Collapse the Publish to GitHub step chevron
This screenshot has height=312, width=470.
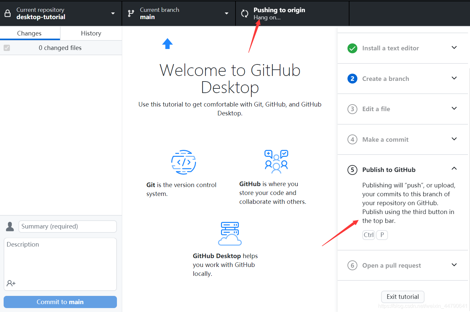pyautogui.click(x=454, y=168)
